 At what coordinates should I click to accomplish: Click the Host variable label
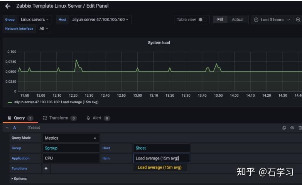62,20
